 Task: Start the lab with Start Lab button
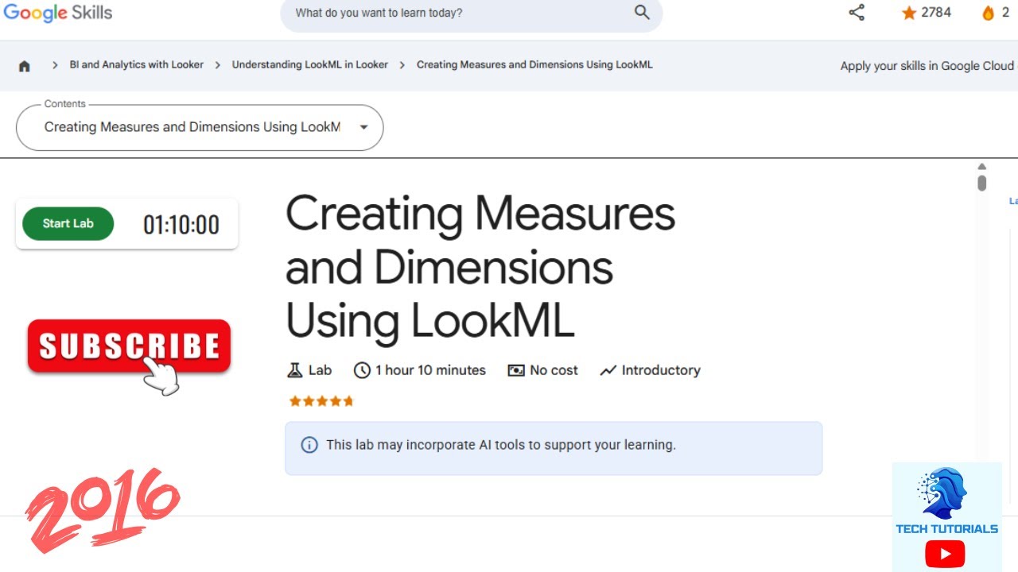(x=68, y=224)
